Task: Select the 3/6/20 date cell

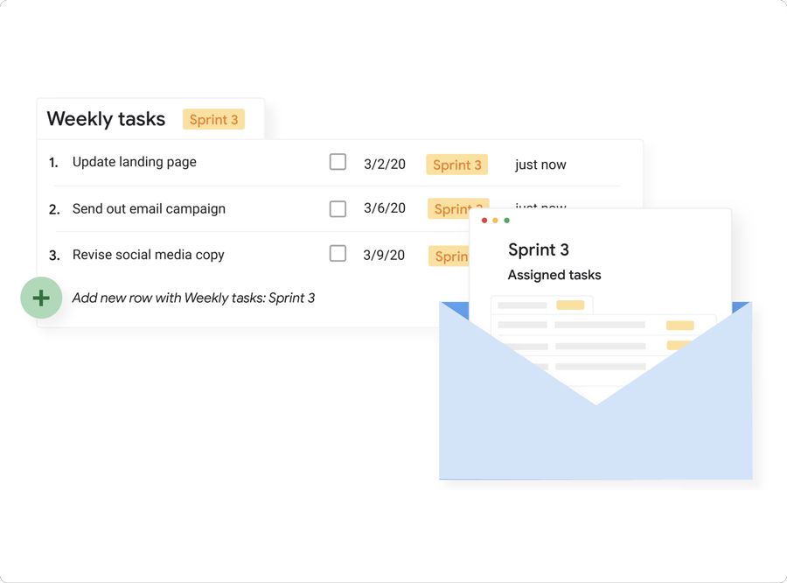Action: pyautogui.click(x=385, y=208)
